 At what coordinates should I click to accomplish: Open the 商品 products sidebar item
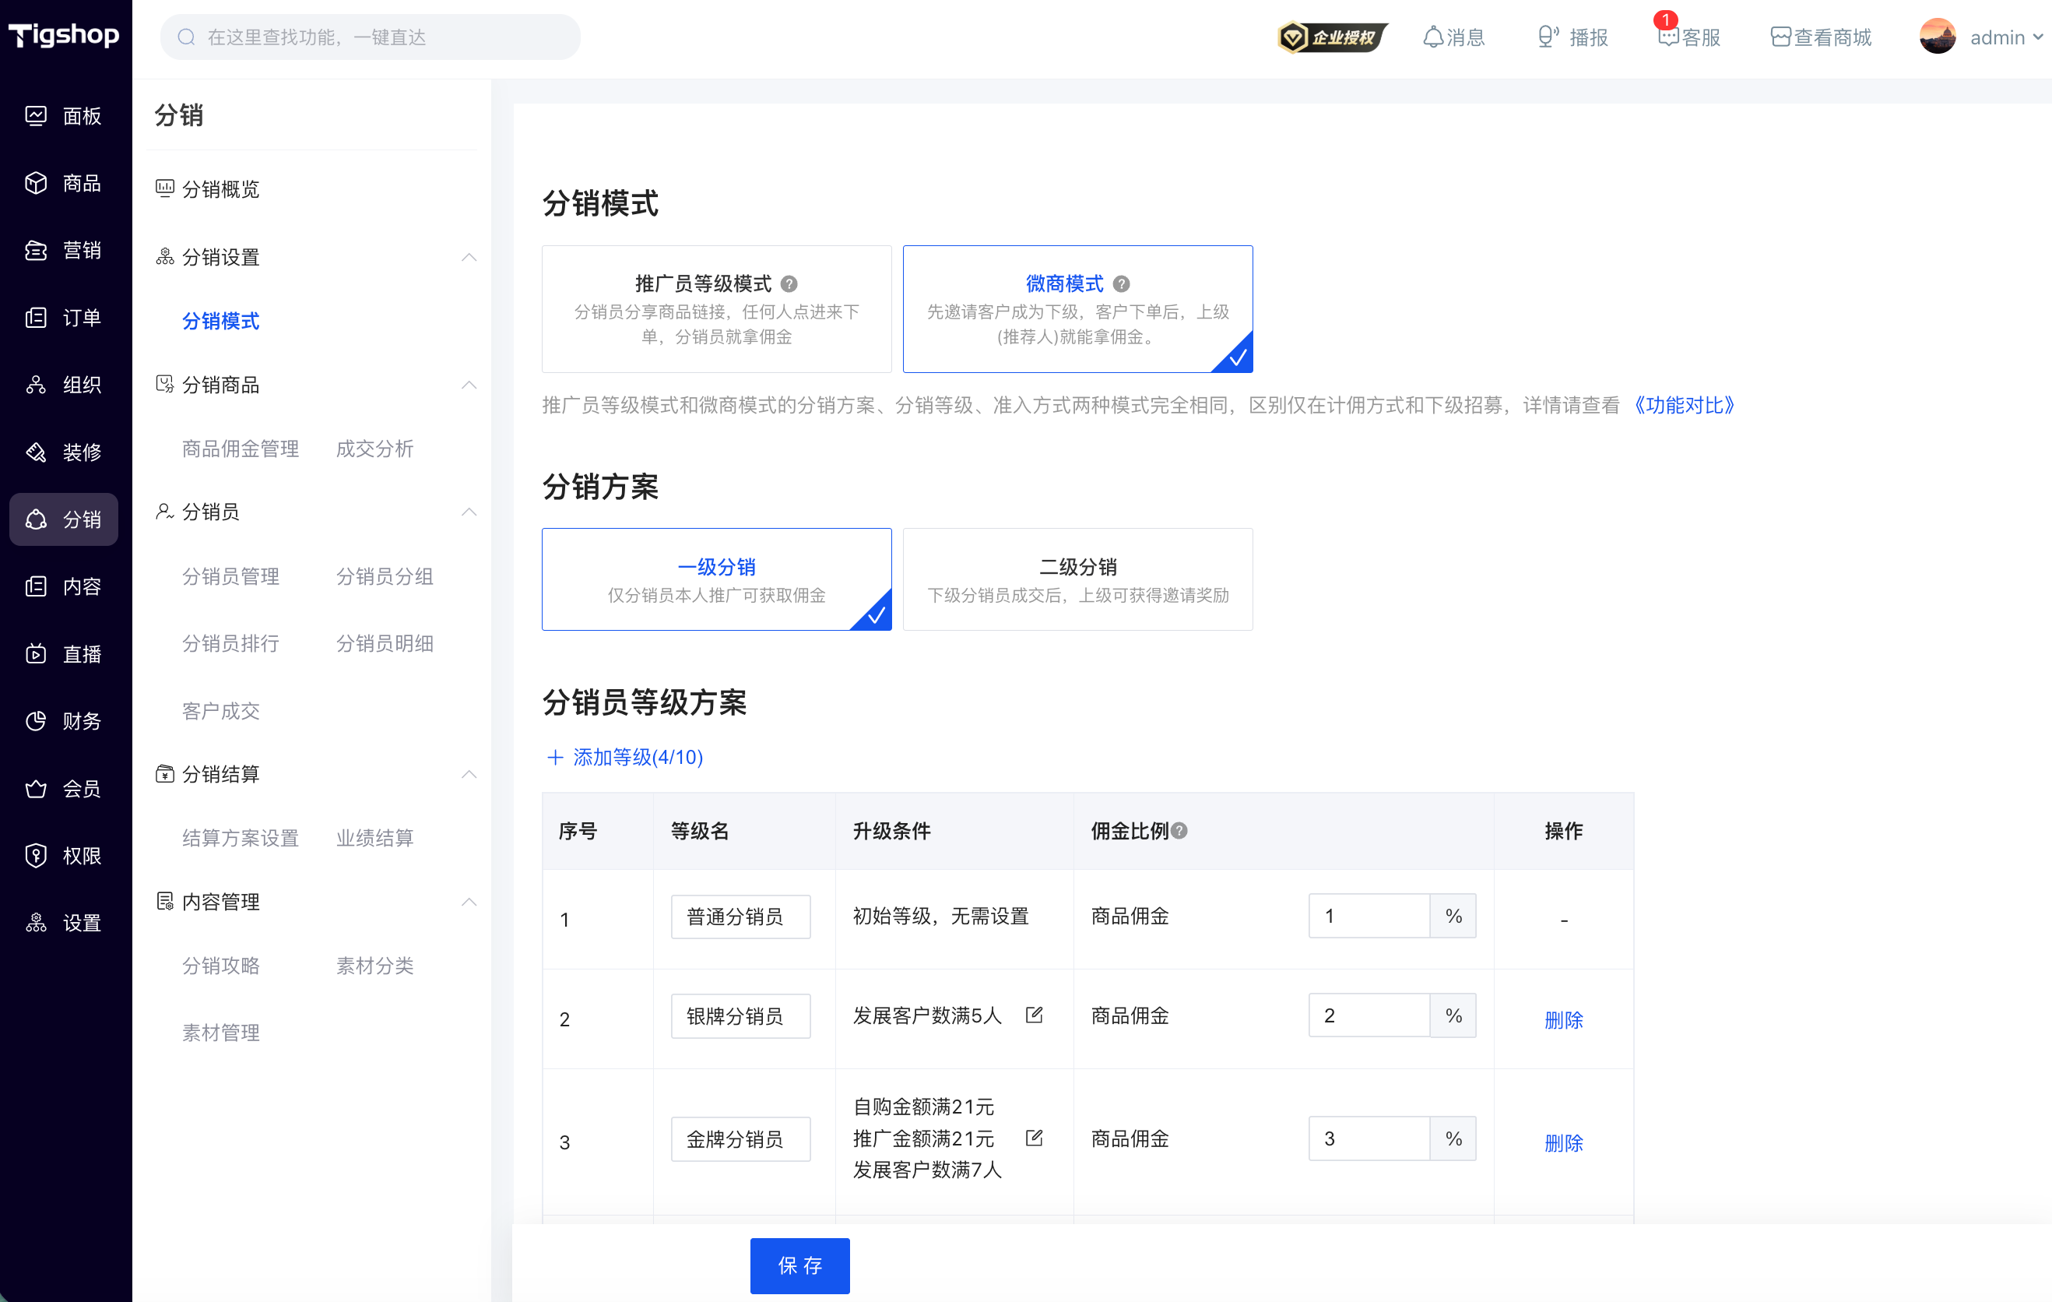coord(64,182)
